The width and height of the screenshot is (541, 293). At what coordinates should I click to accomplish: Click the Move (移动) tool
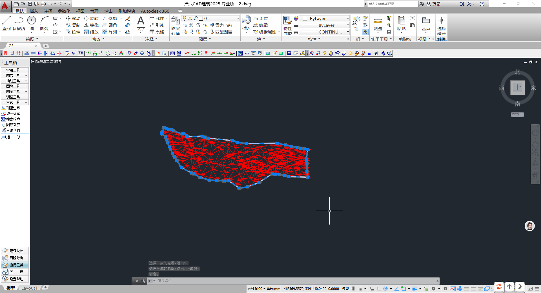tap(73, 18)
